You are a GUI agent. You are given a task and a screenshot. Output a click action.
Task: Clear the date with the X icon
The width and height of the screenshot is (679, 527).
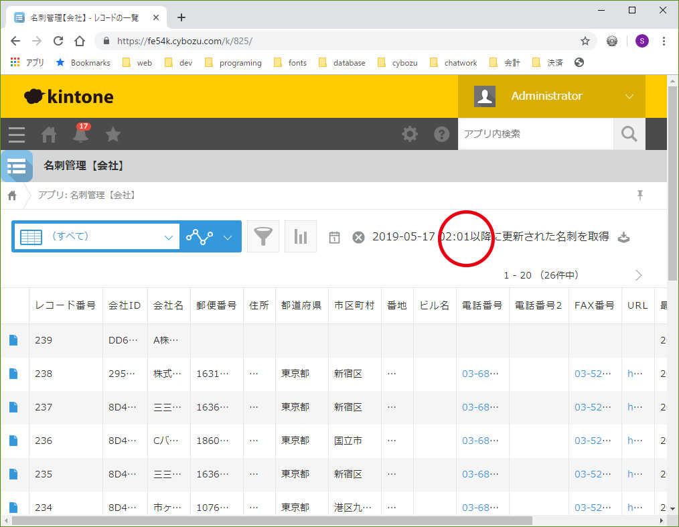coord(358,237)
